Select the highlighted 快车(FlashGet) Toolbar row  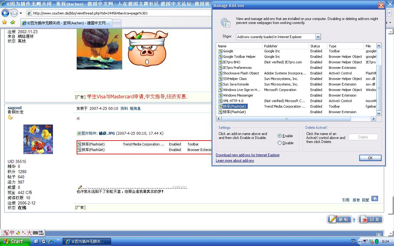tap(296, 106)
